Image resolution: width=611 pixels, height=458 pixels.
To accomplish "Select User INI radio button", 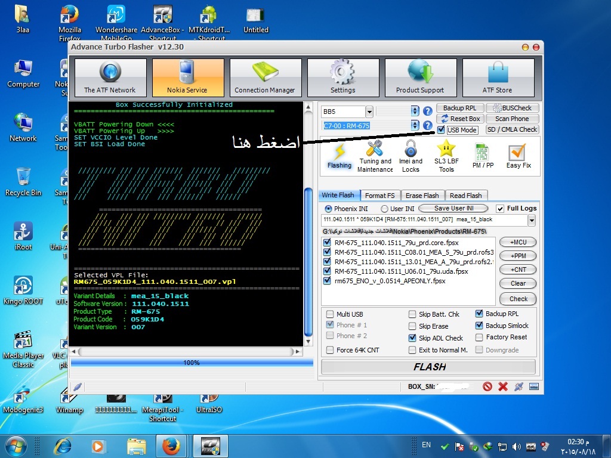I will [x=384, y=209].
